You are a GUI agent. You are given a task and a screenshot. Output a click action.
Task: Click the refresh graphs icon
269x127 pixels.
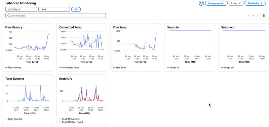(201, 3)
